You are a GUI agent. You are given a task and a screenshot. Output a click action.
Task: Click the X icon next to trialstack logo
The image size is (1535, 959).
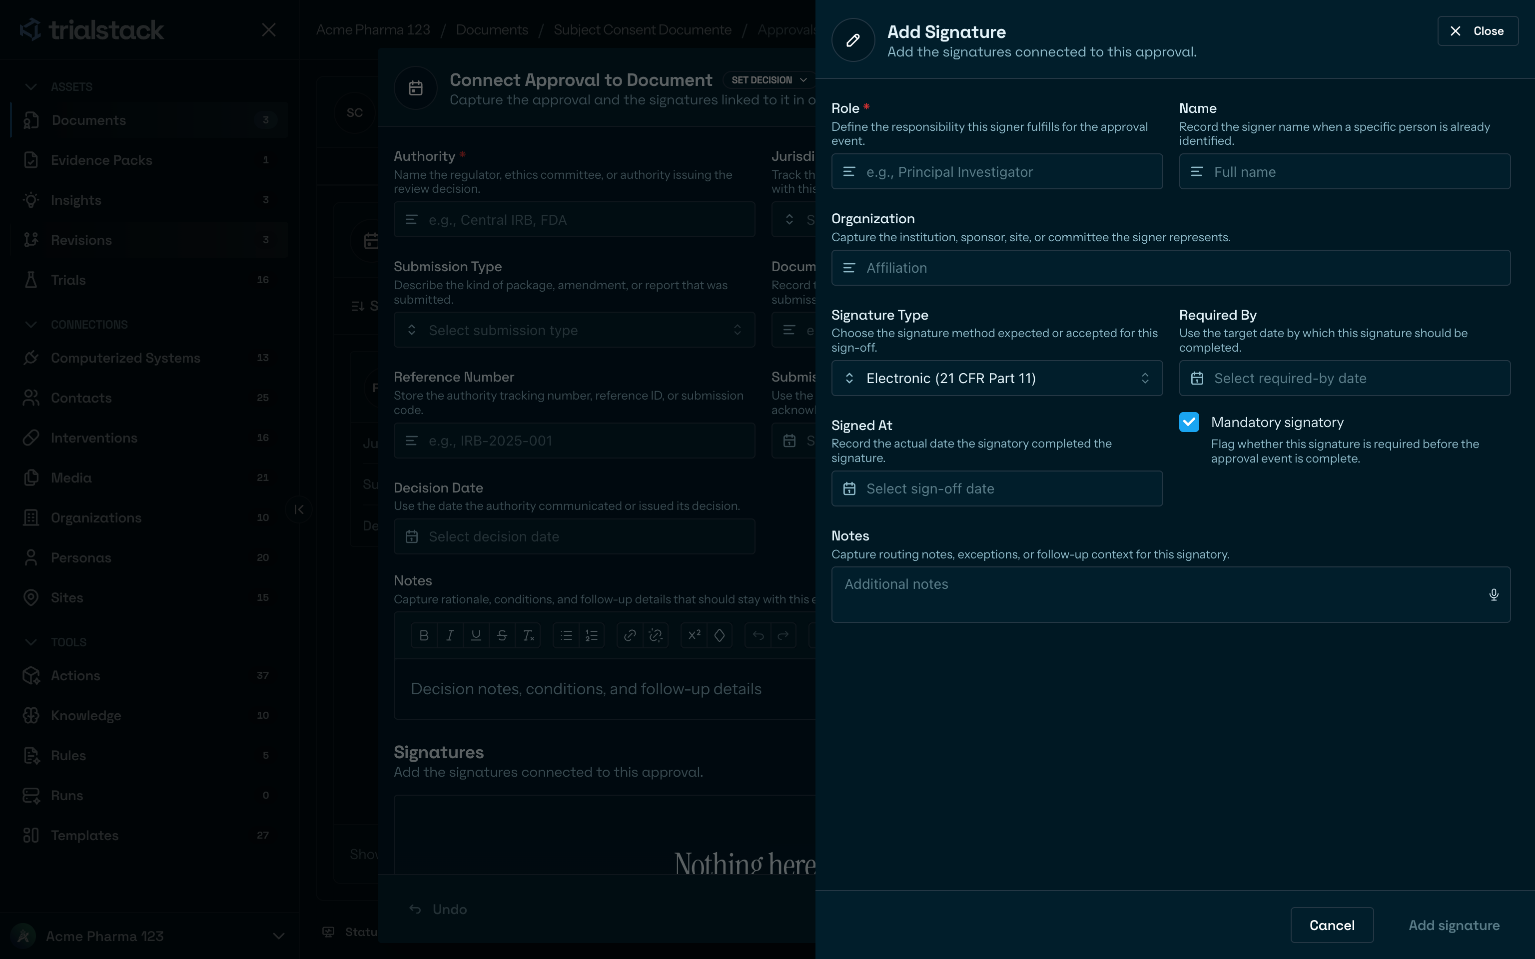coord(269,30)
